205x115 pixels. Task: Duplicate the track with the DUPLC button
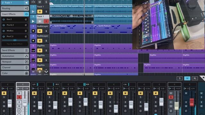[46, 73]
